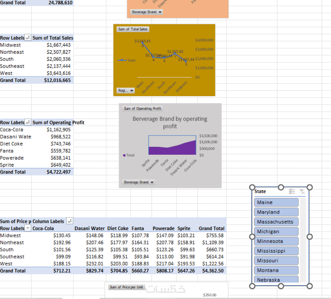Open Beverage Brand filter on orange chart
This screenshot has height=299, width=331.
[x=146, y=12]
